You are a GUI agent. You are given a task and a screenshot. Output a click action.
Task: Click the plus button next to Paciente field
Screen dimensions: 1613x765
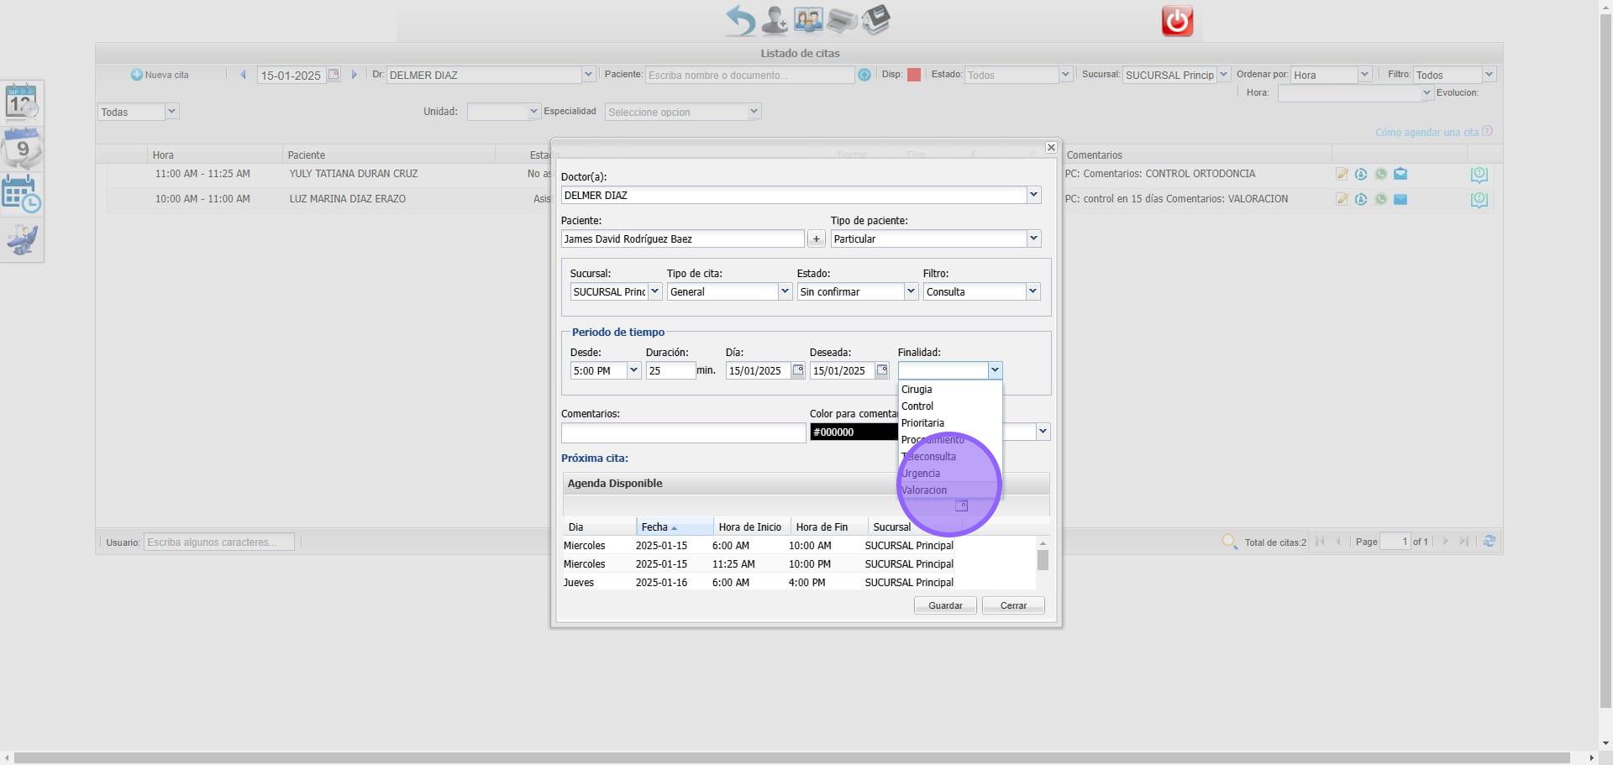(x=816, y=239)
